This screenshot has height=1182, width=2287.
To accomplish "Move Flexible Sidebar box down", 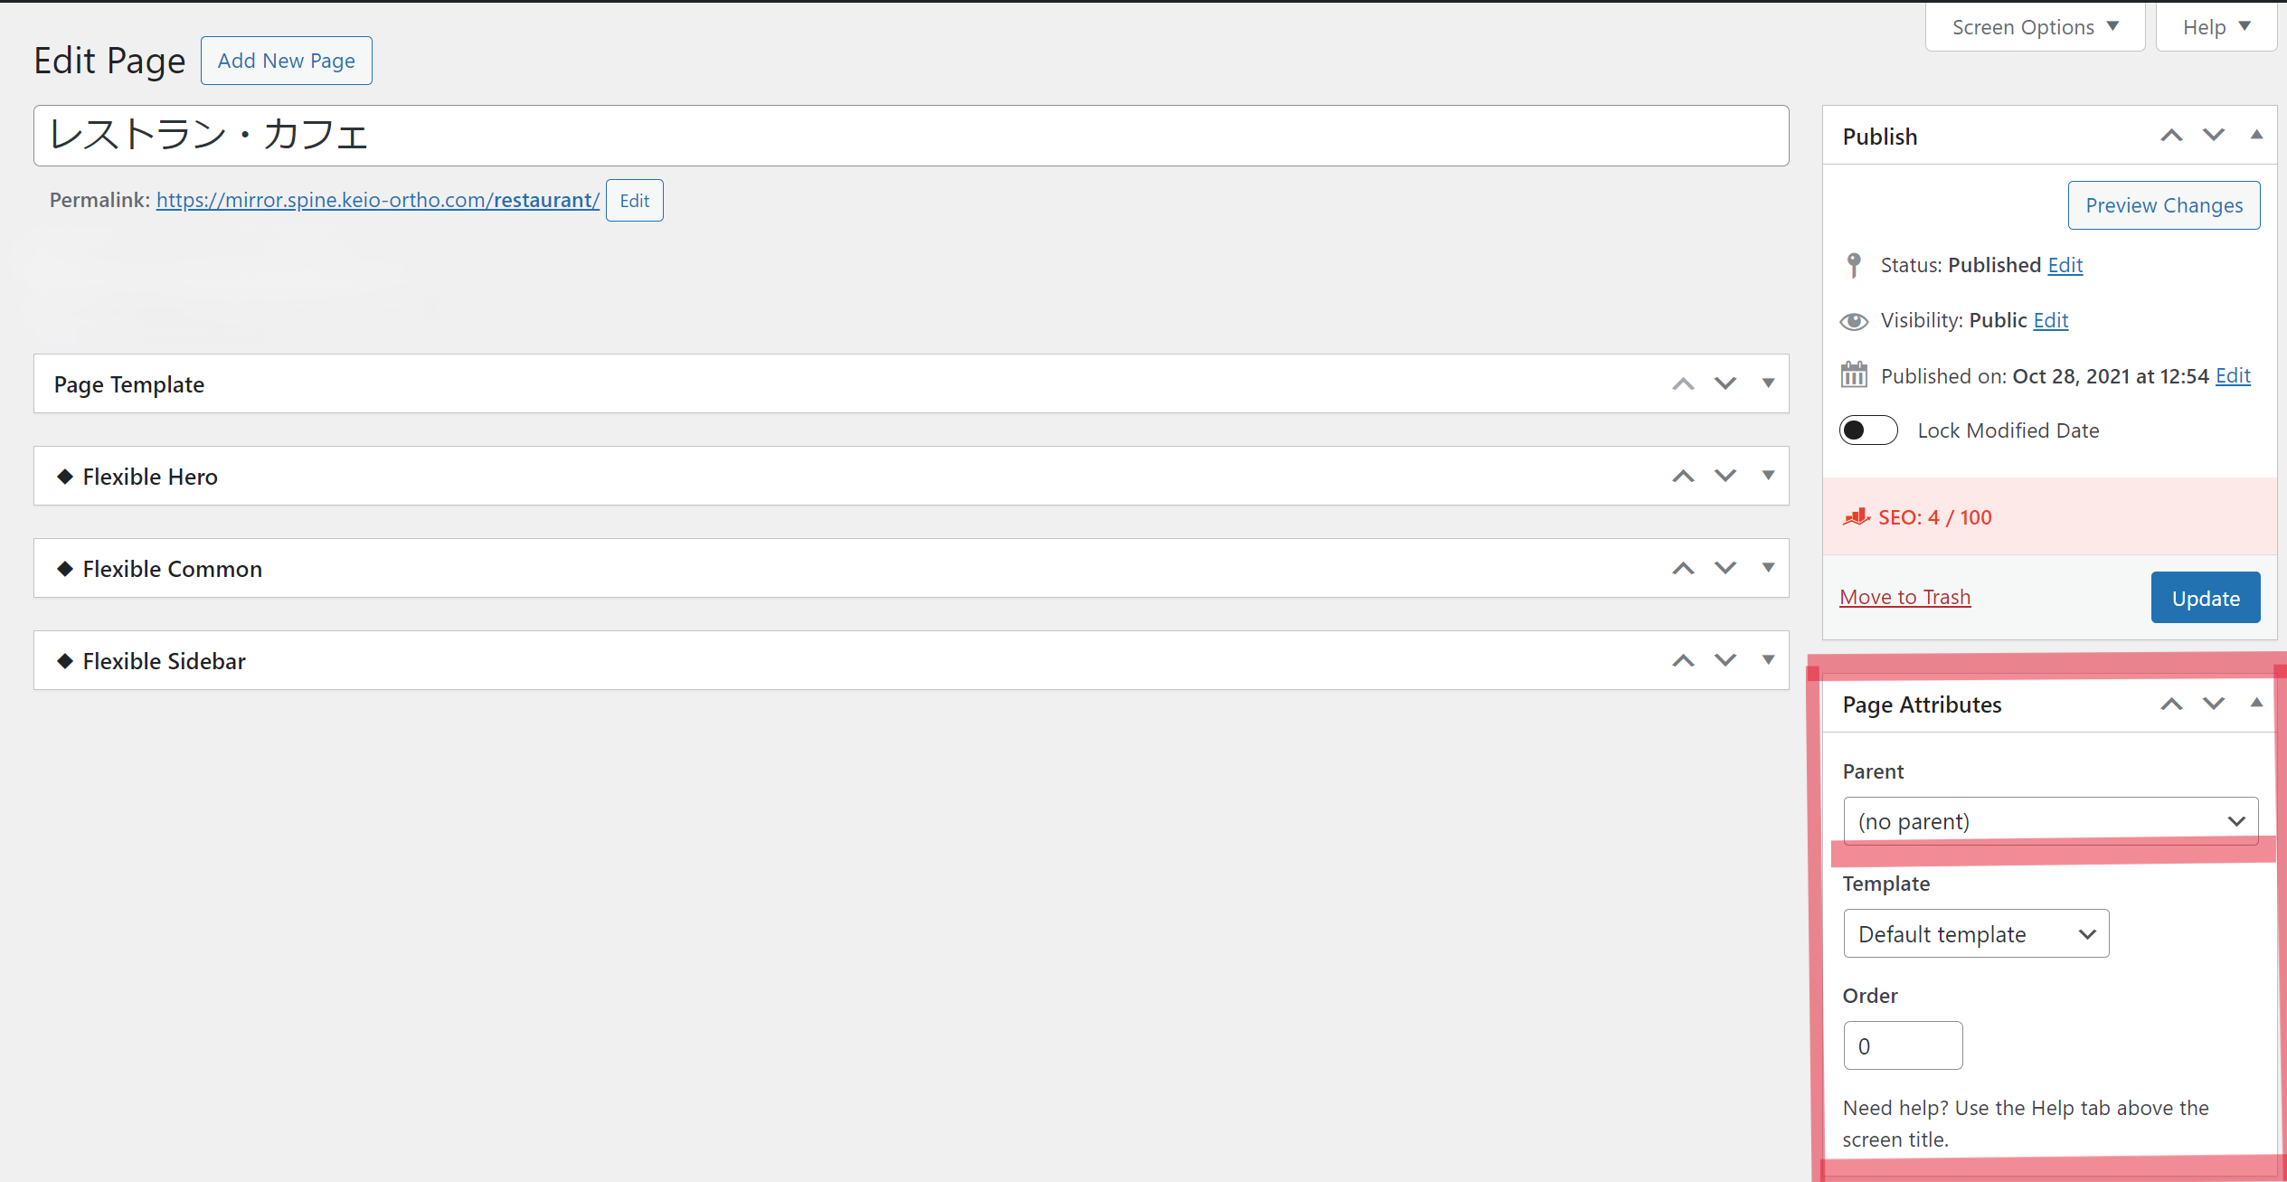I will 1725,660.
